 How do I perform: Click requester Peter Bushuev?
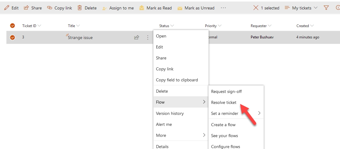pyautogui.click(x=262, y=37)
